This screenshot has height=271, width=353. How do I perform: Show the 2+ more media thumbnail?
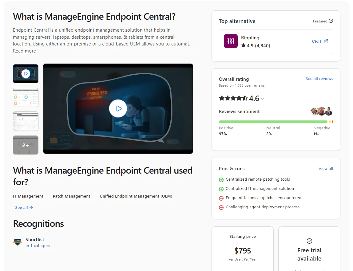pos(26,145)
